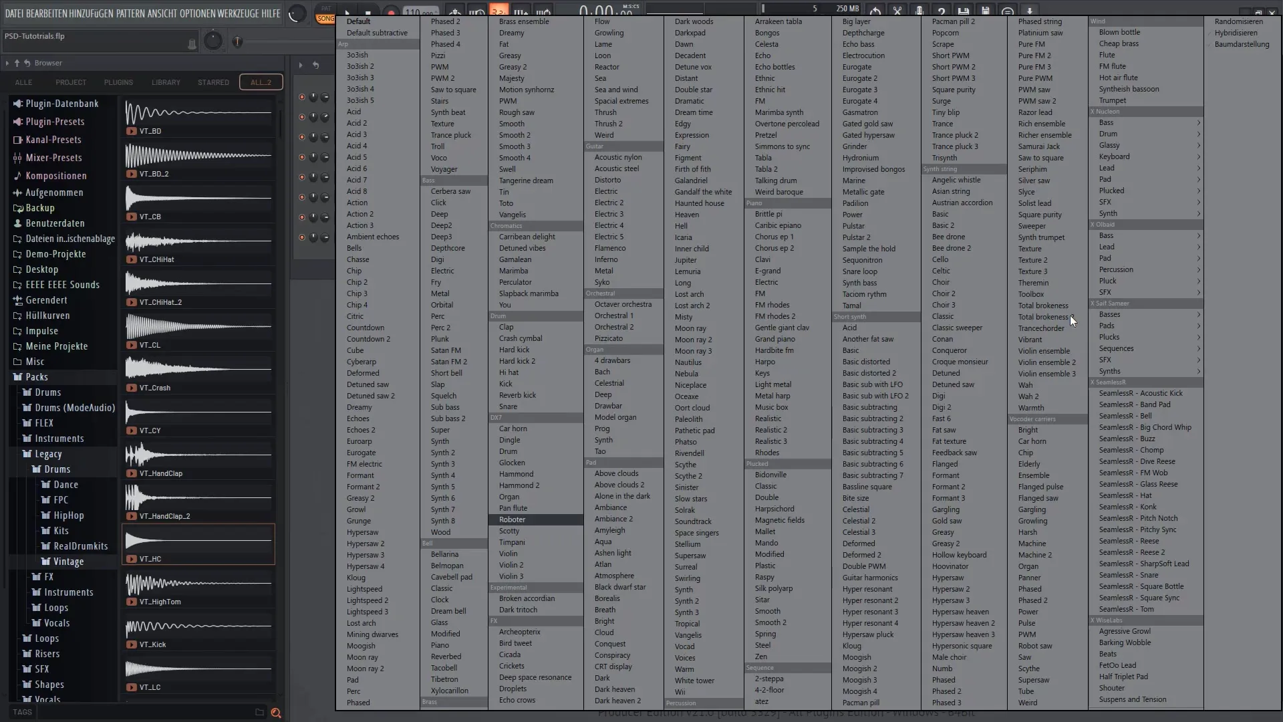
Task: Choose Randomisieren in the preset menu
Action: (1238, 21)
